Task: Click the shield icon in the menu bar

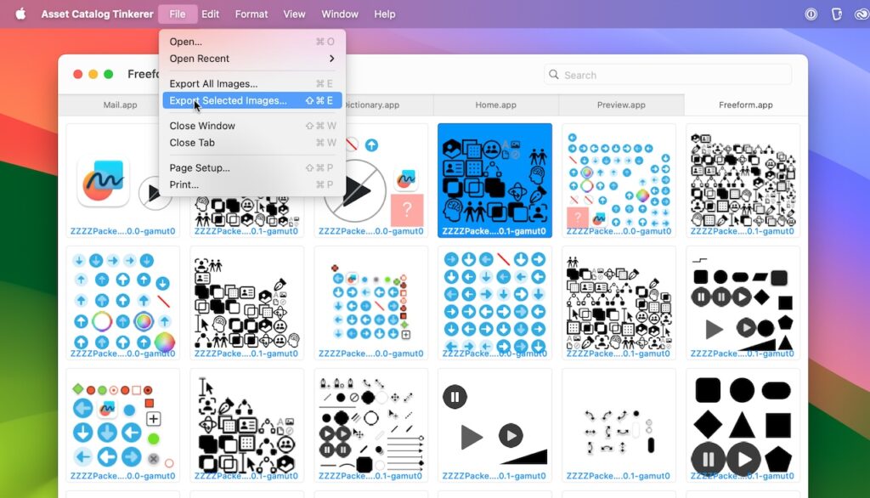Action: pyautogui.click(x=838, y=14)
